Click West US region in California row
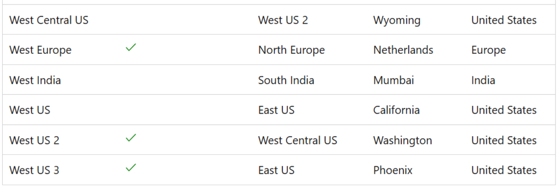 point(30,110)
